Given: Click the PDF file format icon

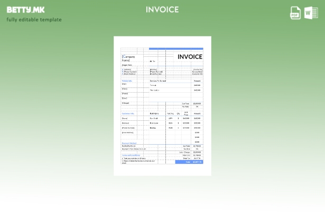Looking at the screenshot, I should pos(295,13).
